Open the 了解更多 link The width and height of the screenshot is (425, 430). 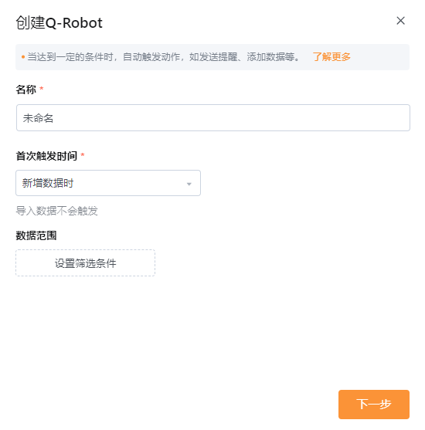331,57
